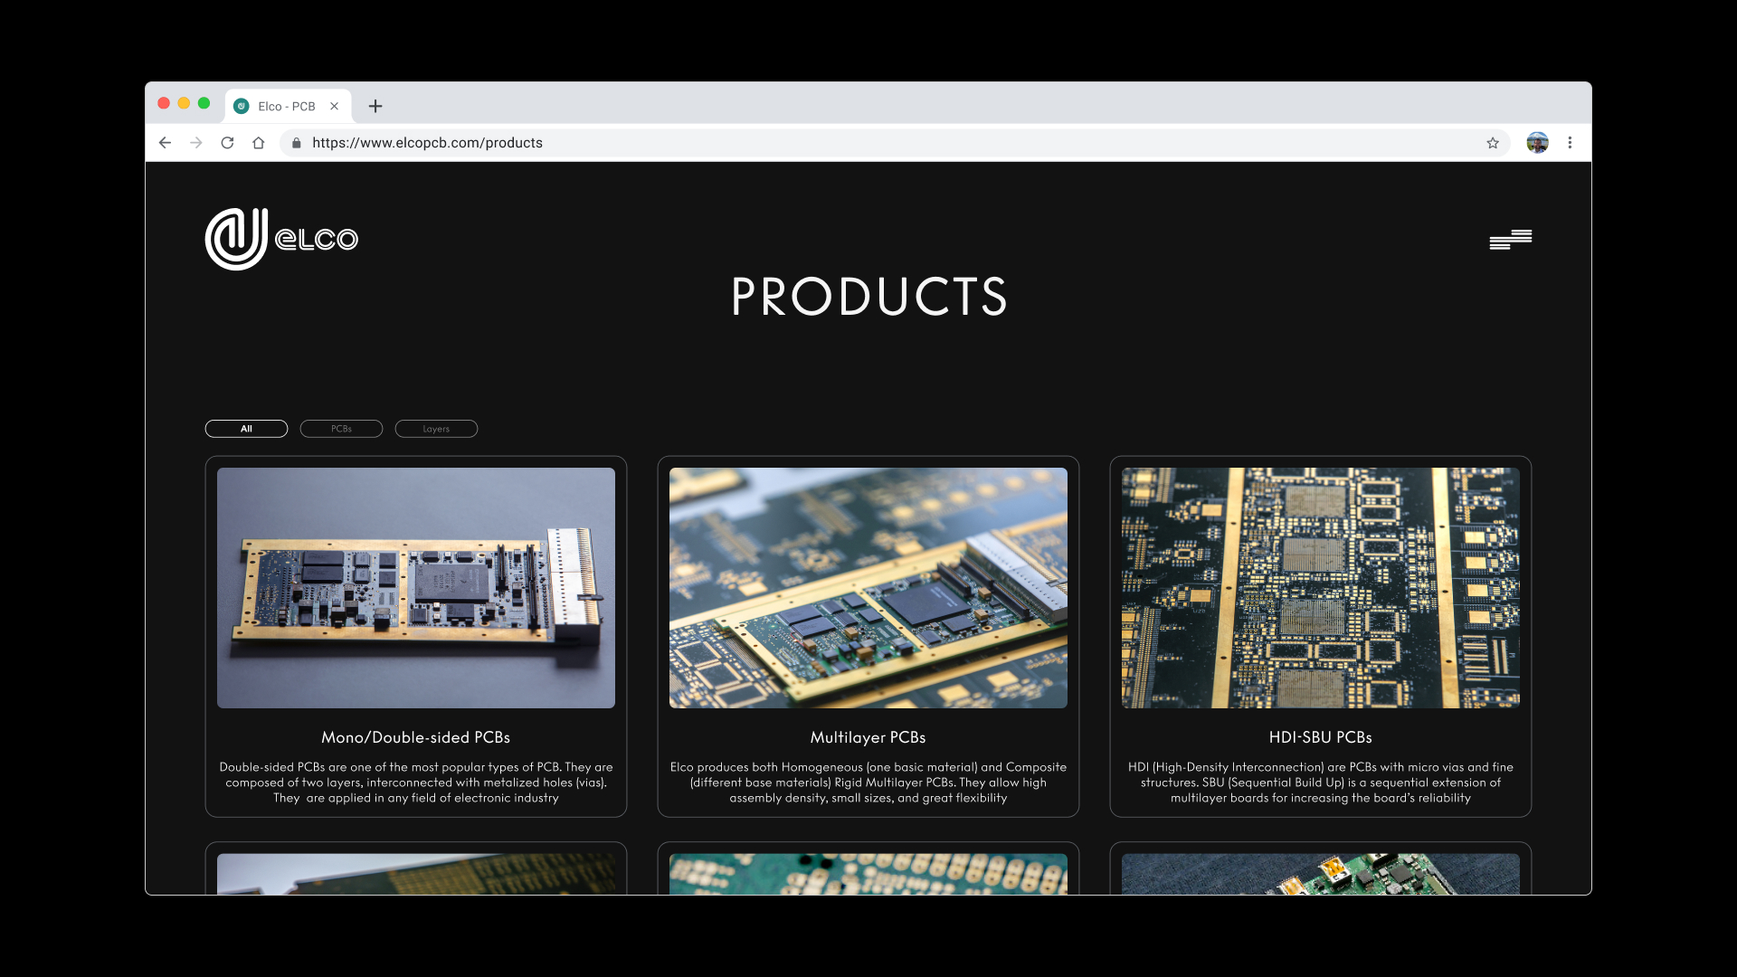Go back with browser back arrow
1737x977 pixels.
point(165,143)
